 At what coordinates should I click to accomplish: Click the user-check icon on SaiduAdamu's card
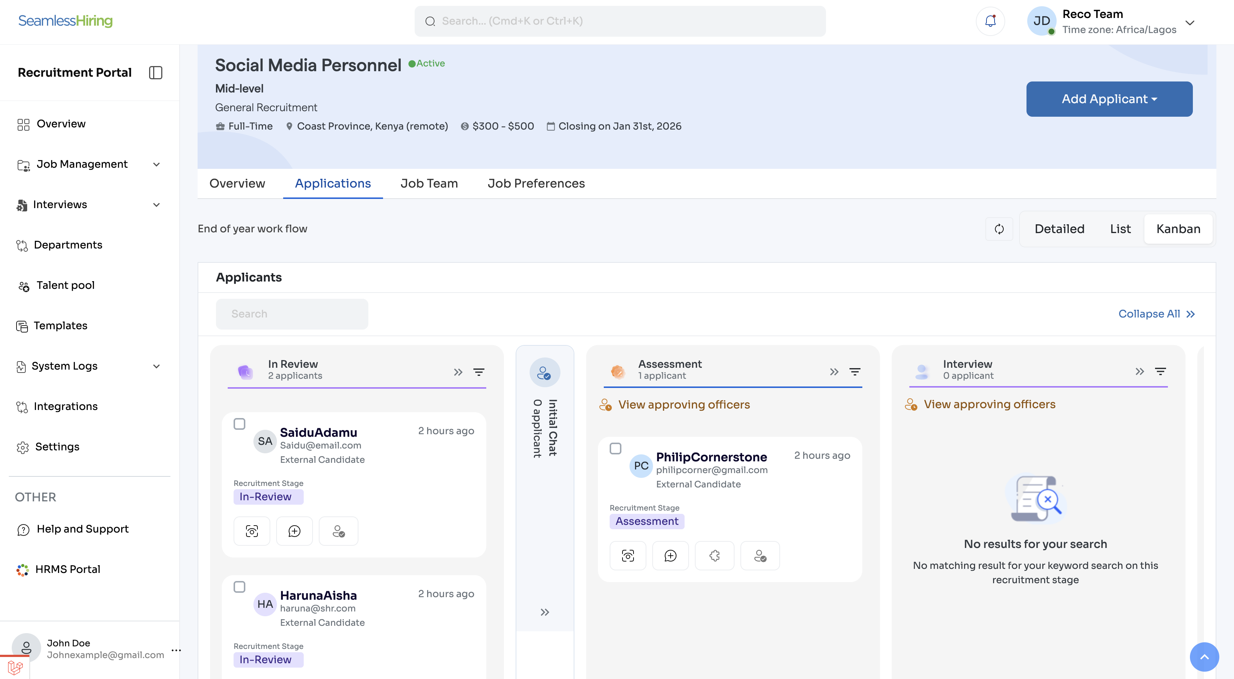click(338, 531)
